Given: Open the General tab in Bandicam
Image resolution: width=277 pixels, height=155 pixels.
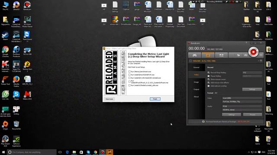Looking at the screenshot, I should click(196, 67).
